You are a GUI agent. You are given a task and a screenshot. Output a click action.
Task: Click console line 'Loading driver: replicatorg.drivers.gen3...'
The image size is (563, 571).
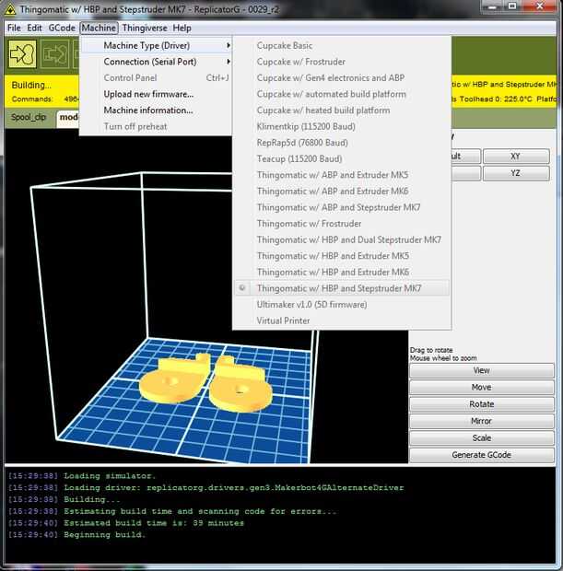233,487
